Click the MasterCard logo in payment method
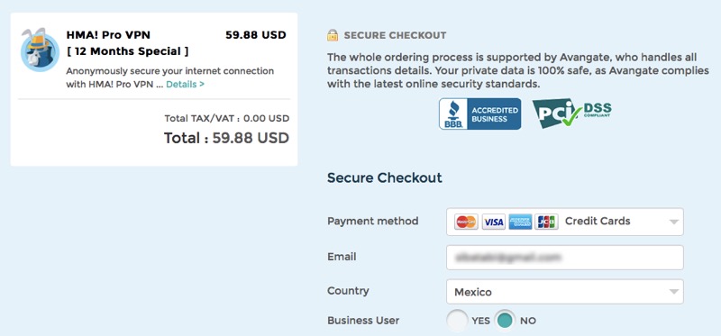The height and width of the screenshot is (336, 721). click(466, 222)
